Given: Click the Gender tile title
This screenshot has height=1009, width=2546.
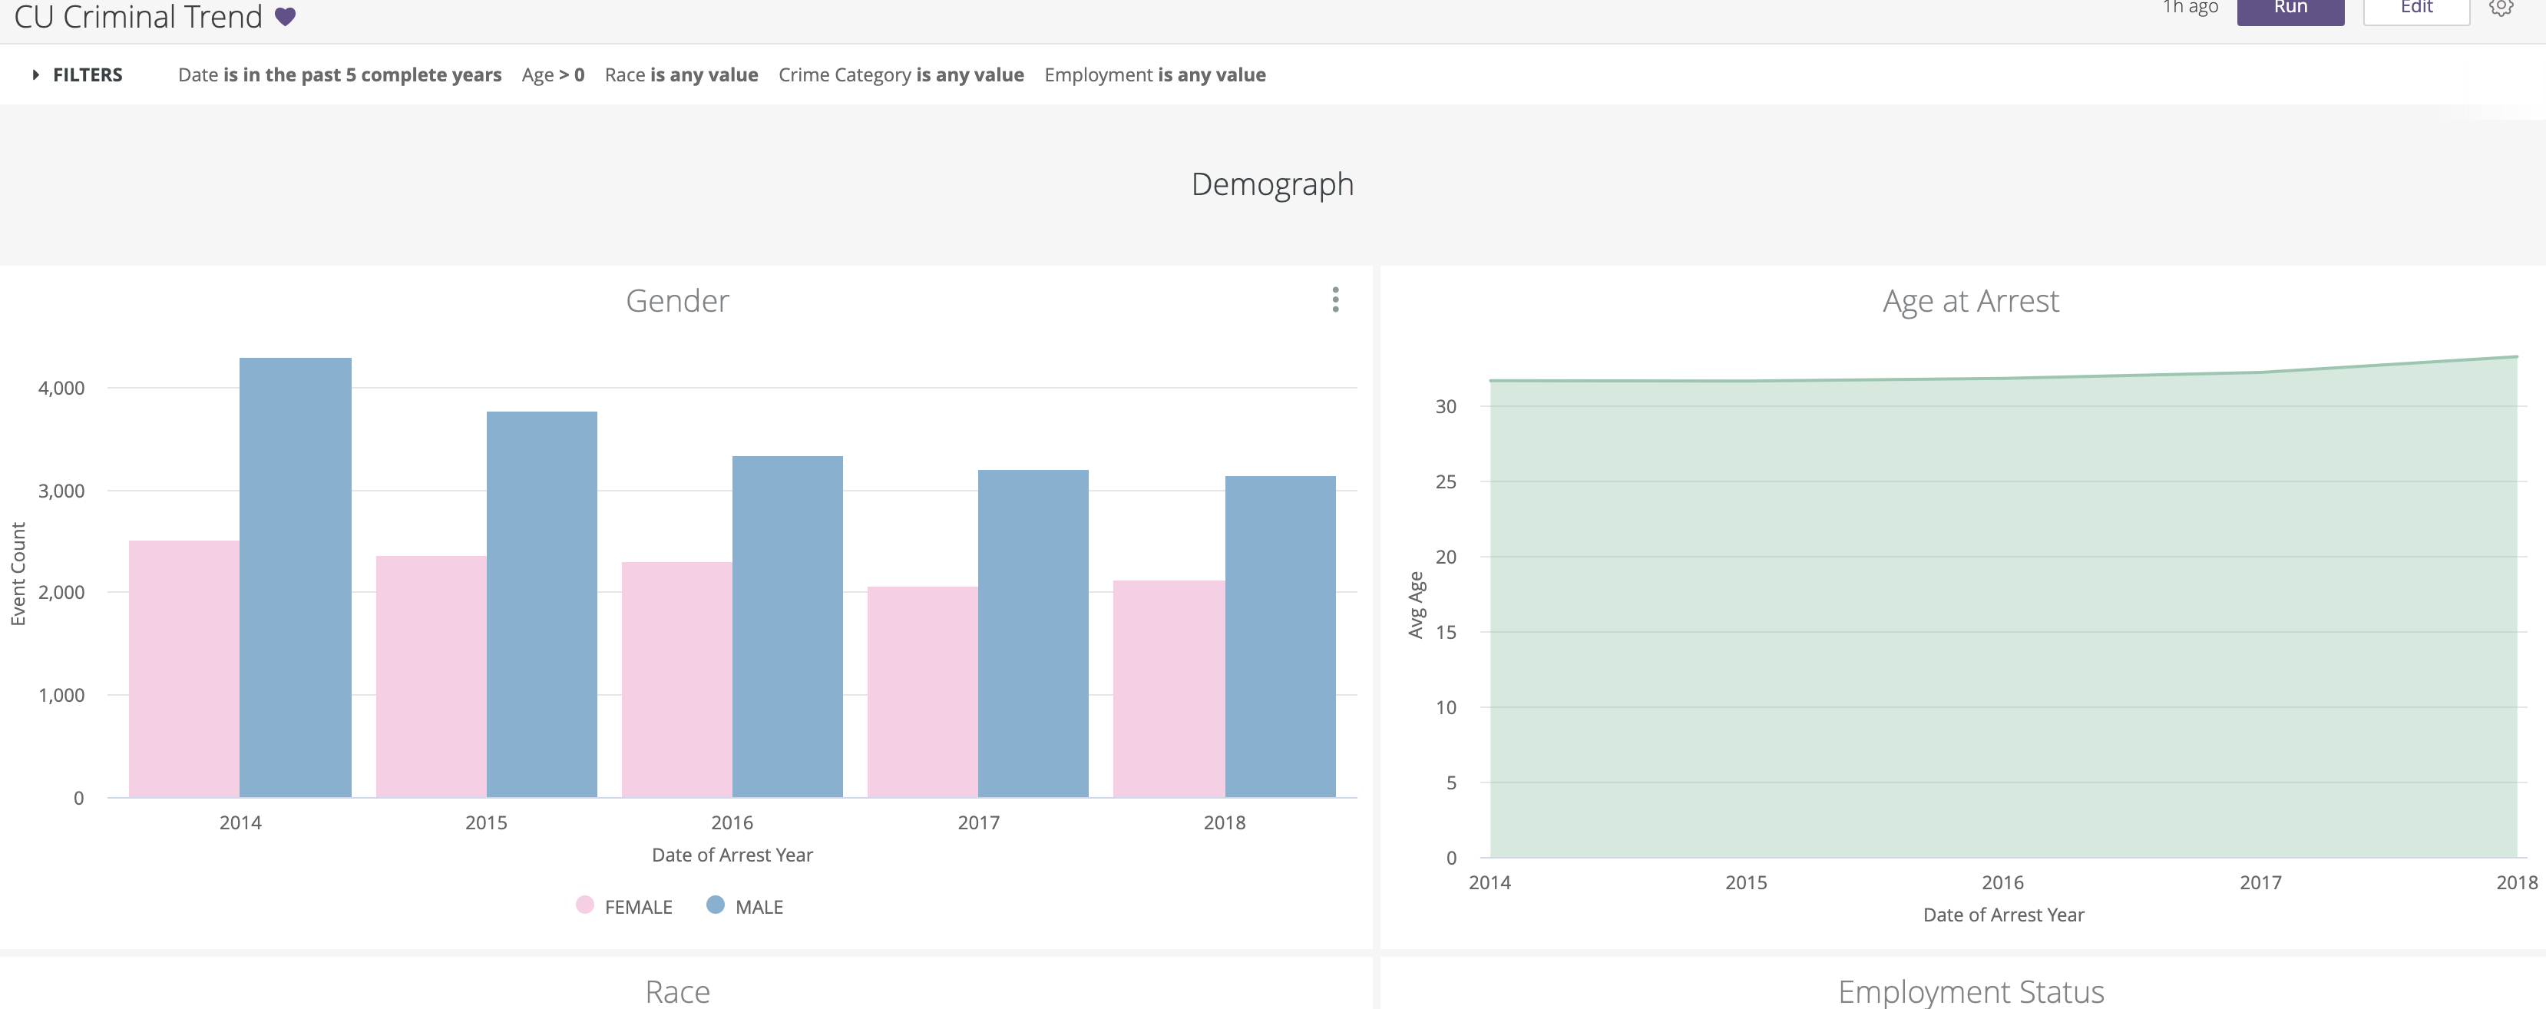Looking at the screenshot, I should (677, 300).
